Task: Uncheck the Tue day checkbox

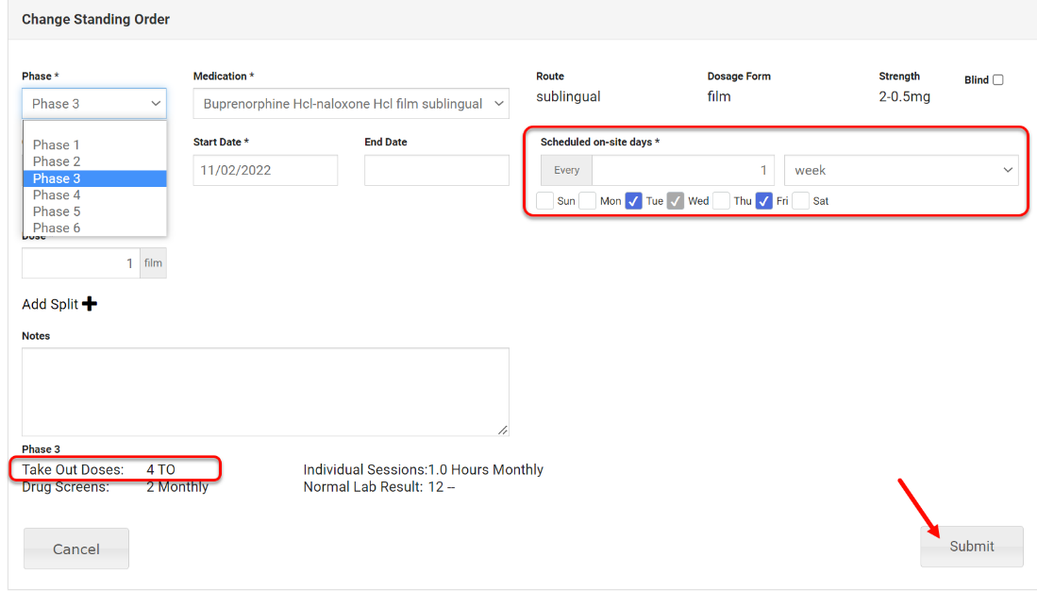Action: click(x=634, y=201)
